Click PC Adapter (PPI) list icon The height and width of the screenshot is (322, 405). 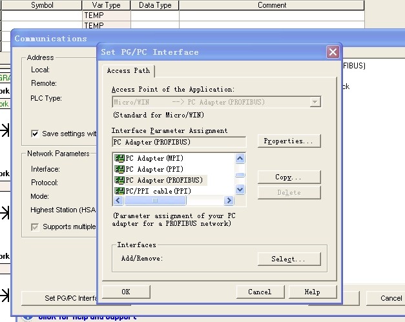tap(119, 169)
